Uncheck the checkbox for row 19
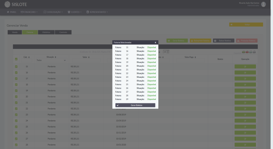This screenshot has width=273, height=149. [x=16, y=90]
